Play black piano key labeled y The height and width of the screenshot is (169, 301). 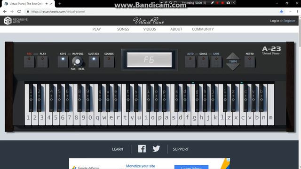pos(136,98)
